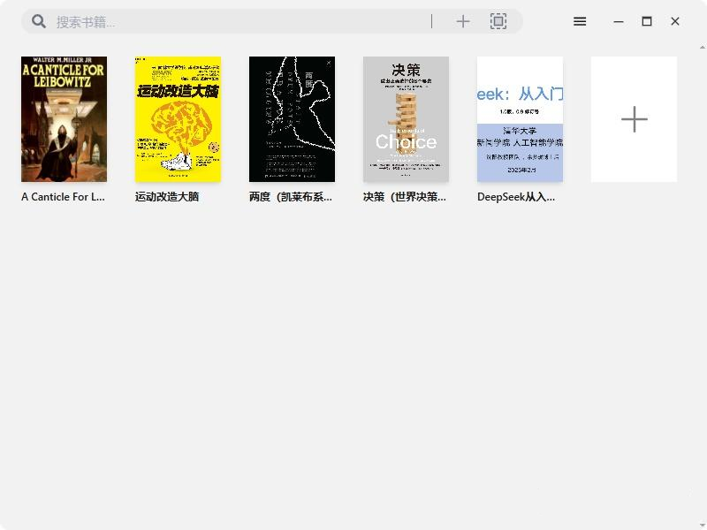Open the DeepSeek 从入门 book cover
The width and height of the screenshot is (707, 530).
tap(520, 119)
